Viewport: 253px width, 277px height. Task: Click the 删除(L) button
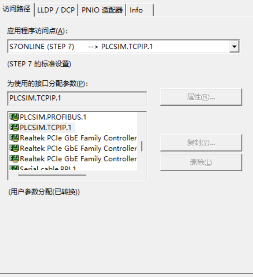tap(201, 162)
